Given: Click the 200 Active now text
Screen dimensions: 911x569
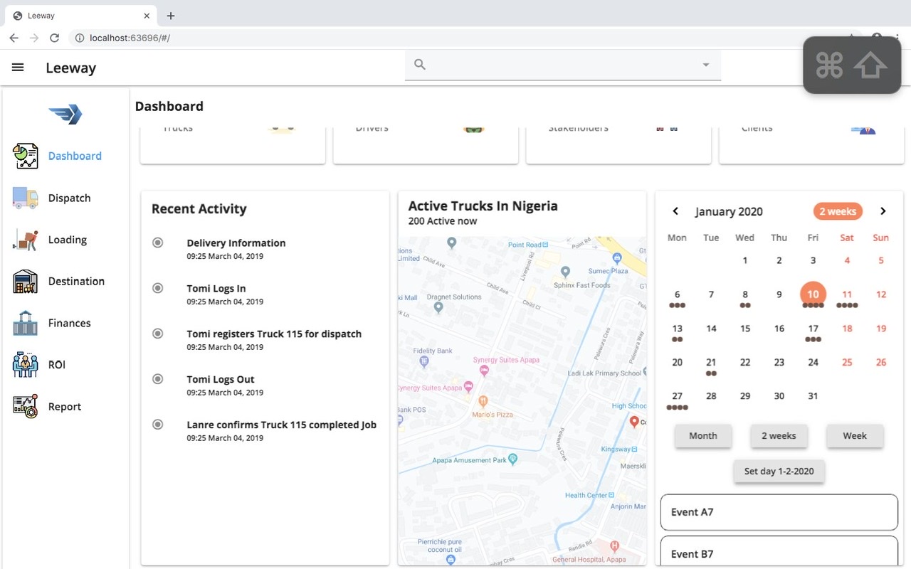Looking at the screenshot, I should point(443,221).
